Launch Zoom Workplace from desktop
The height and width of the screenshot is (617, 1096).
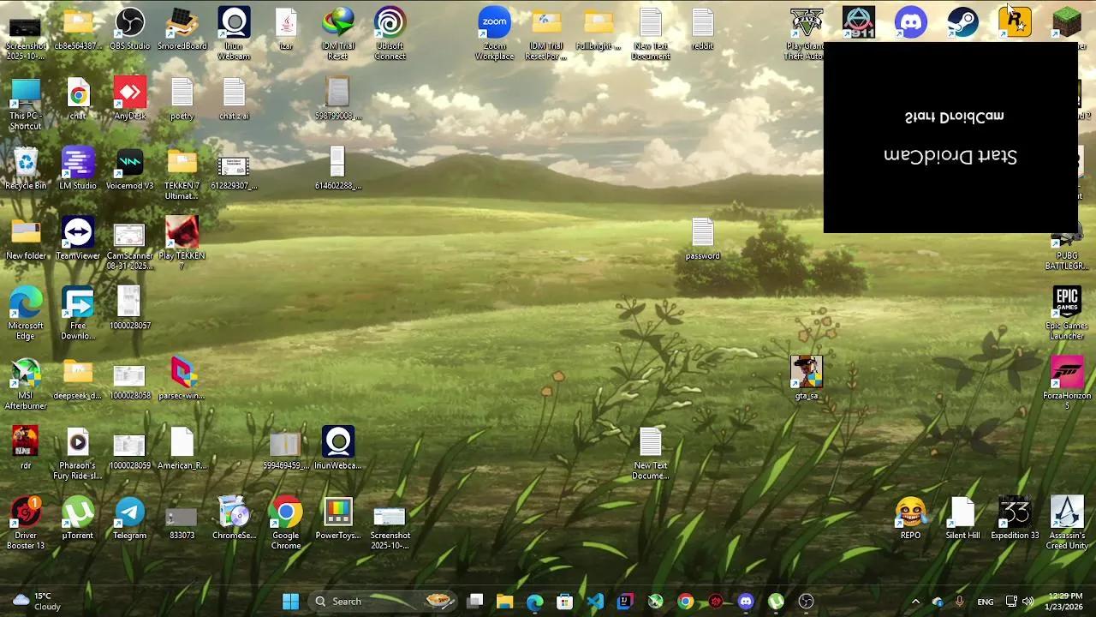pos(494,23)
